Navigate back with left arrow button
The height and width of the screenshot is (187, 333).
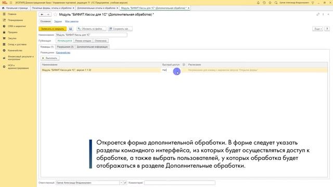coord(42,15)
